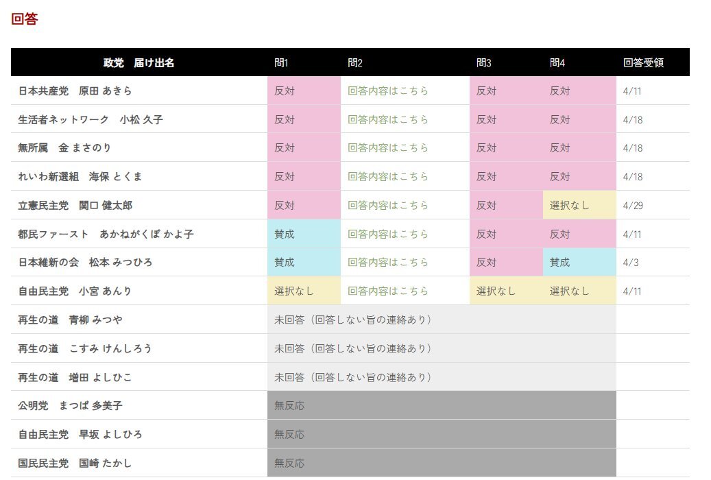Click 問3 反対 cell for 立憲民主党
The width and height of the screenshot is (711, 480).
click(507, 205)
